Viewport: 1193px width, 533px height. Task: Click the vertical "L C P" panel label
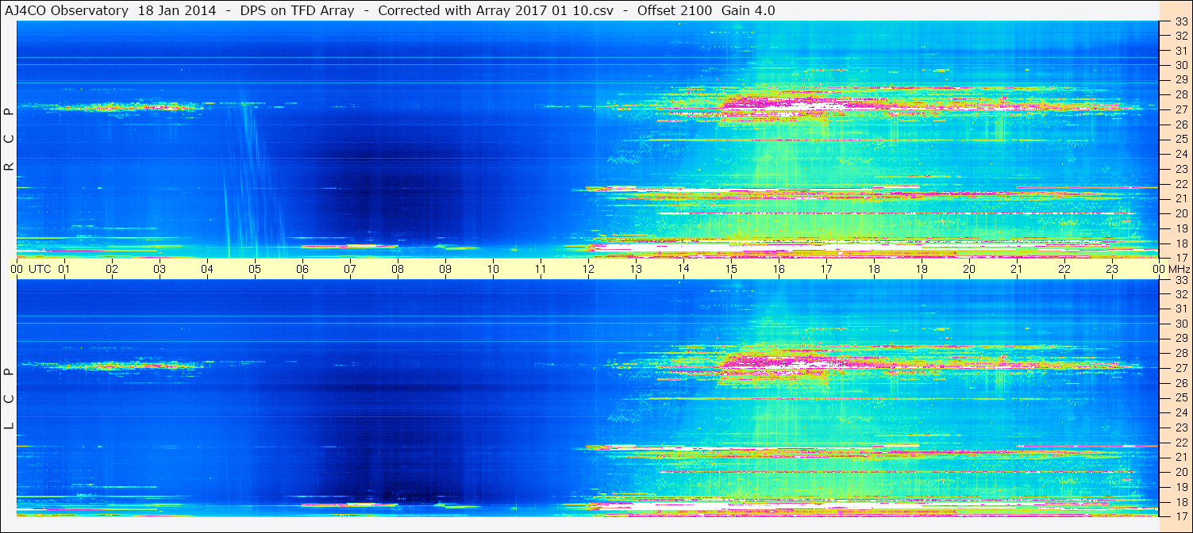pyautogui.click(x=9, y=399)
